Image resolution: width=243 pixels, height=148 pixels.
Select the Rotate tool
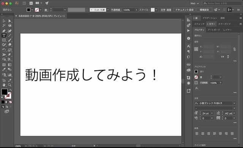[x=4, y=50]
